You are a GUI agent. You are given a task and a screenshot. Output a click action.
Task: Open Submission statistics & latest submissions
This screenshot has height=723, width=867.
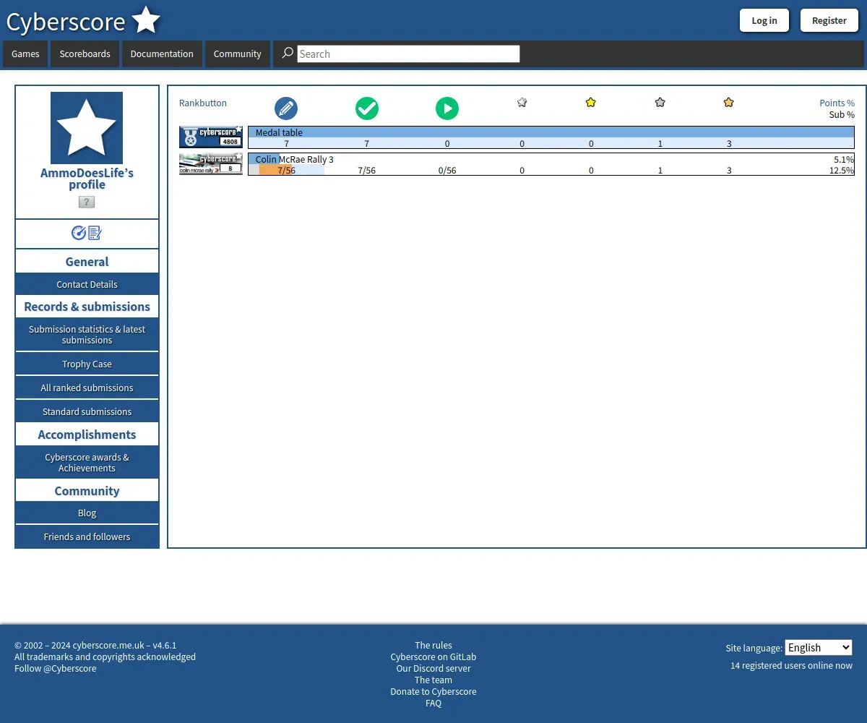click(87, 334)
